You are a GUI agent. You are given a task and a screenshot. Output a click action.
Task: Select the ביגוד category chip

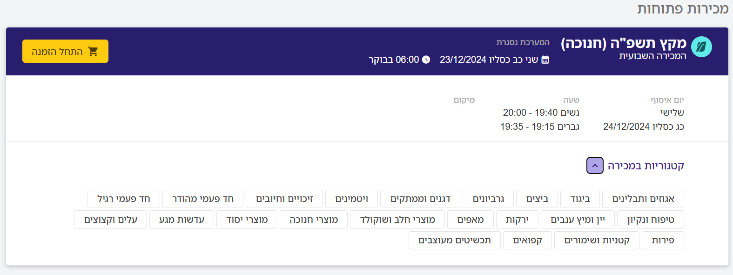(580, 199)
